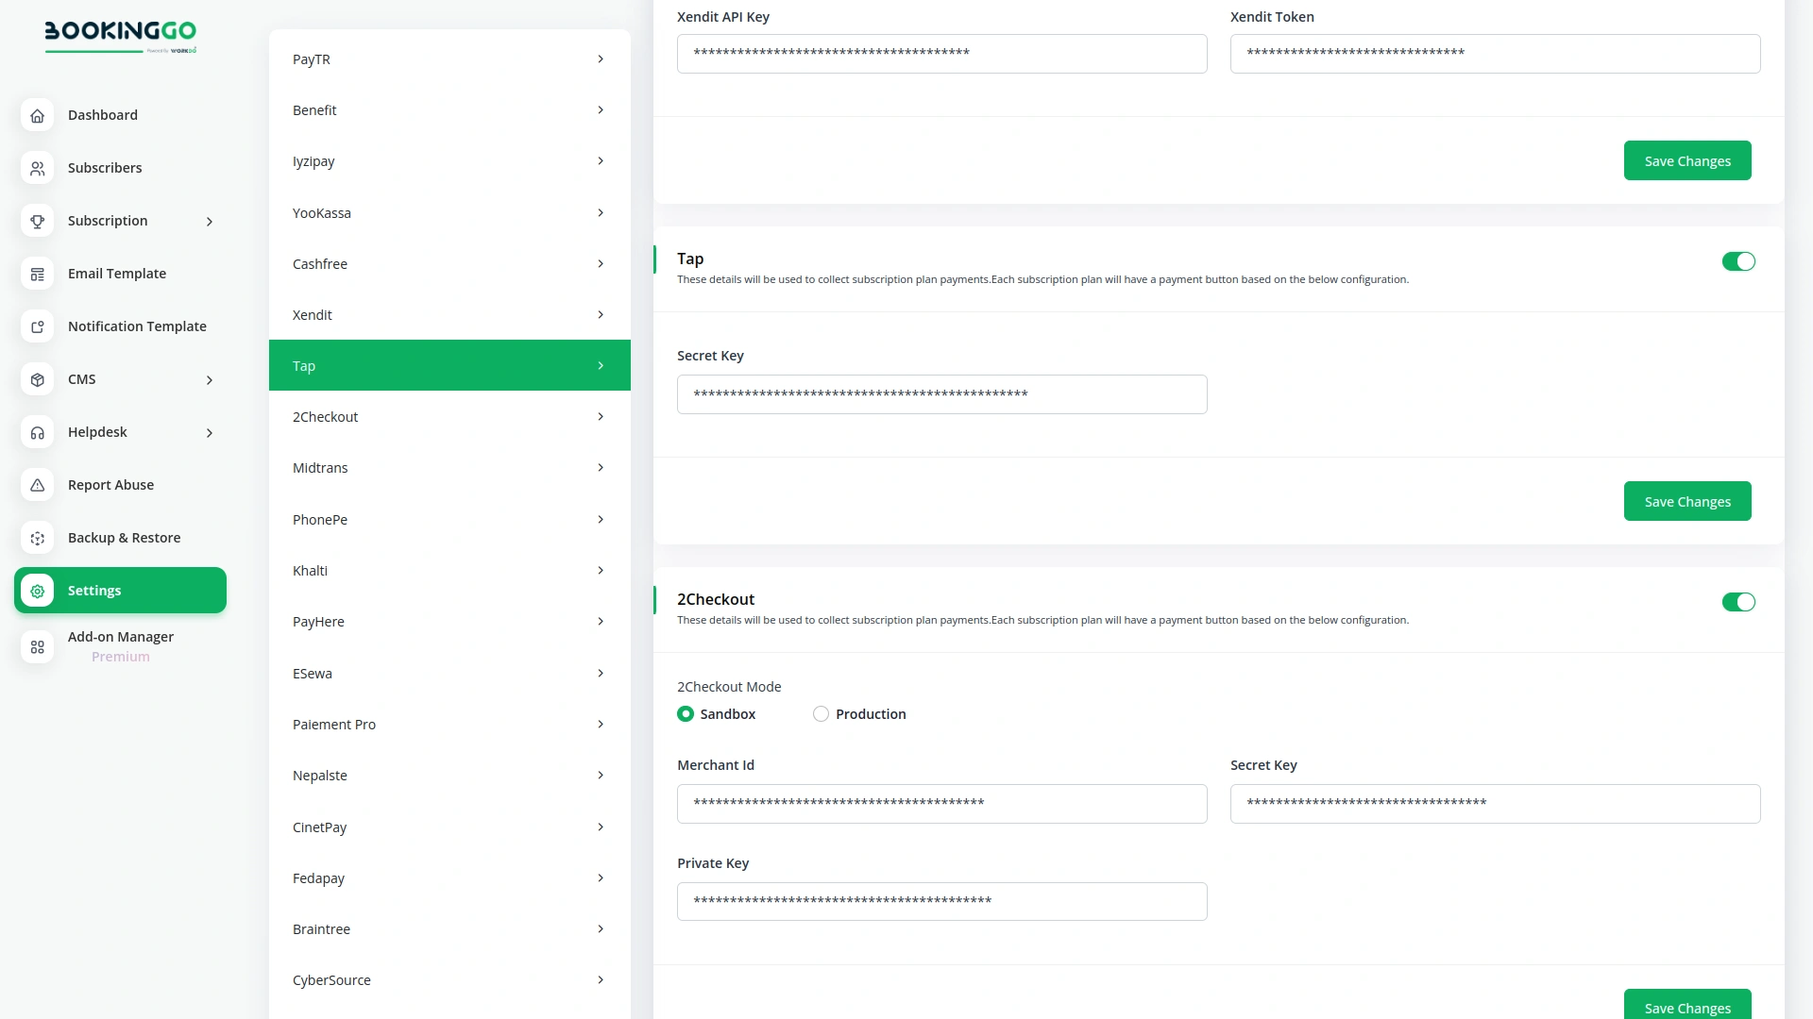Open the Subscription crown icon
The image size is (1813, 1019).
coord(37,221)
